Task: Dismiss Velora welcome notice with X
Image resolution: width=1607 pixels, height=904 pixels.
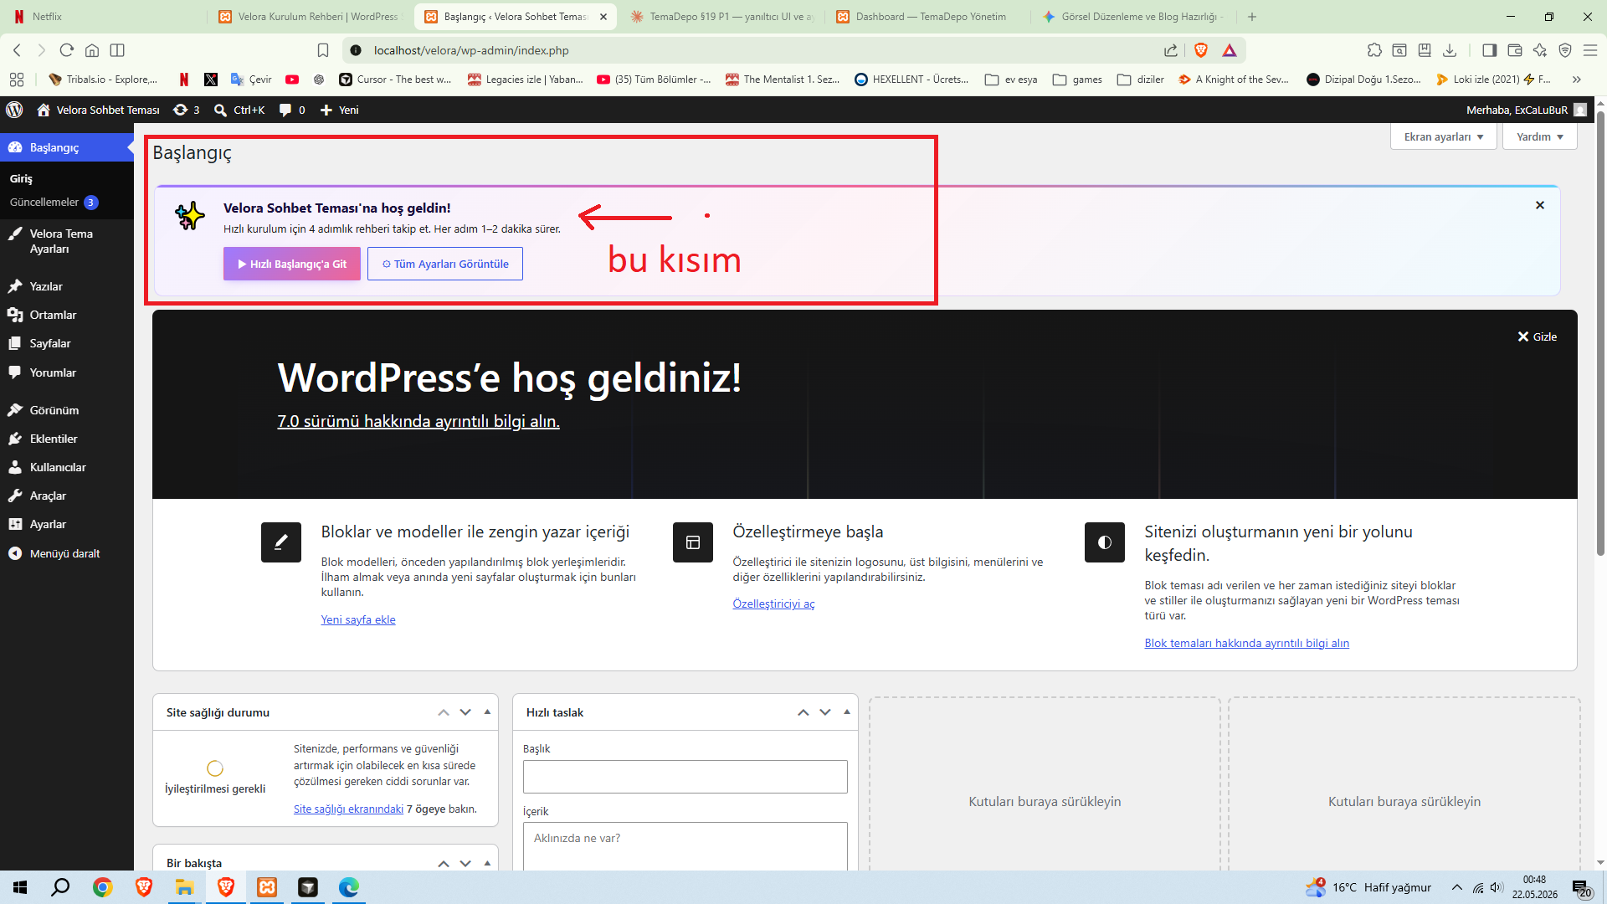Action: pyautogui.click(x=1539, y=205)
